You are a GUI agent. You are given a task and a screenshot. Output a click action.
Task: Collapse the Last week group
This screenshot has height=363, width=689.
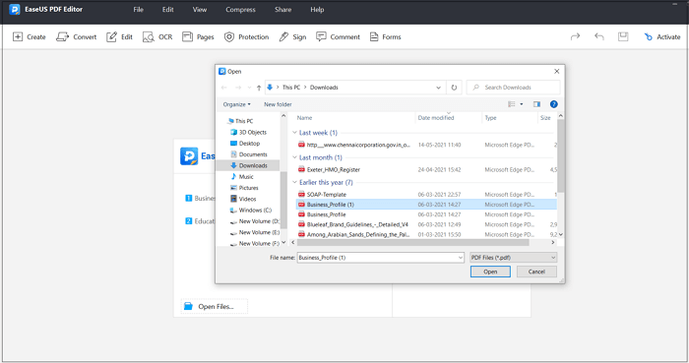(294, 133)
